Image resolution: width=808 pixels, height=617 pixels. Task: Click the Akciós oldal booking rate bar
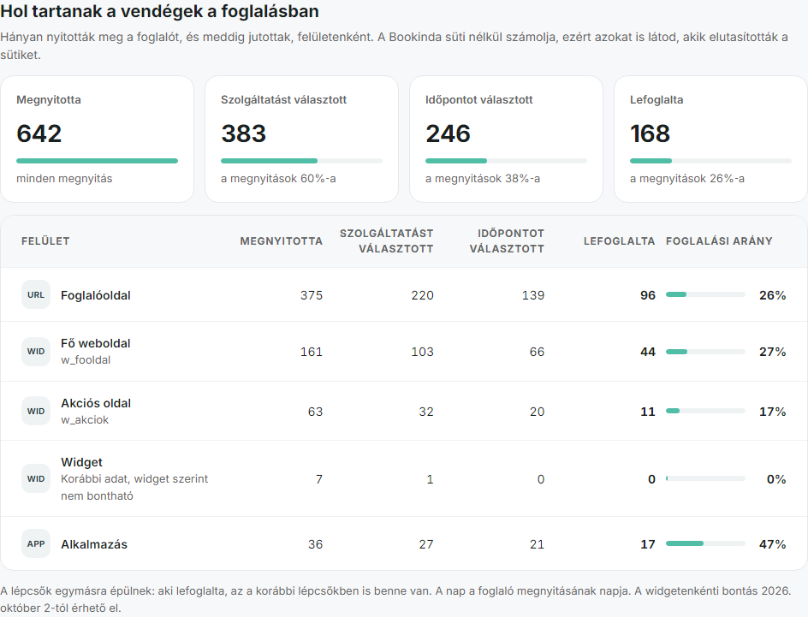(705, 411)
